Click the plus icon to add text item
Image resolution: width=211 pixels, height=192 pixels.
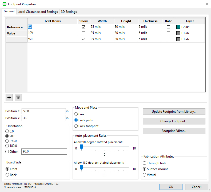9,97
